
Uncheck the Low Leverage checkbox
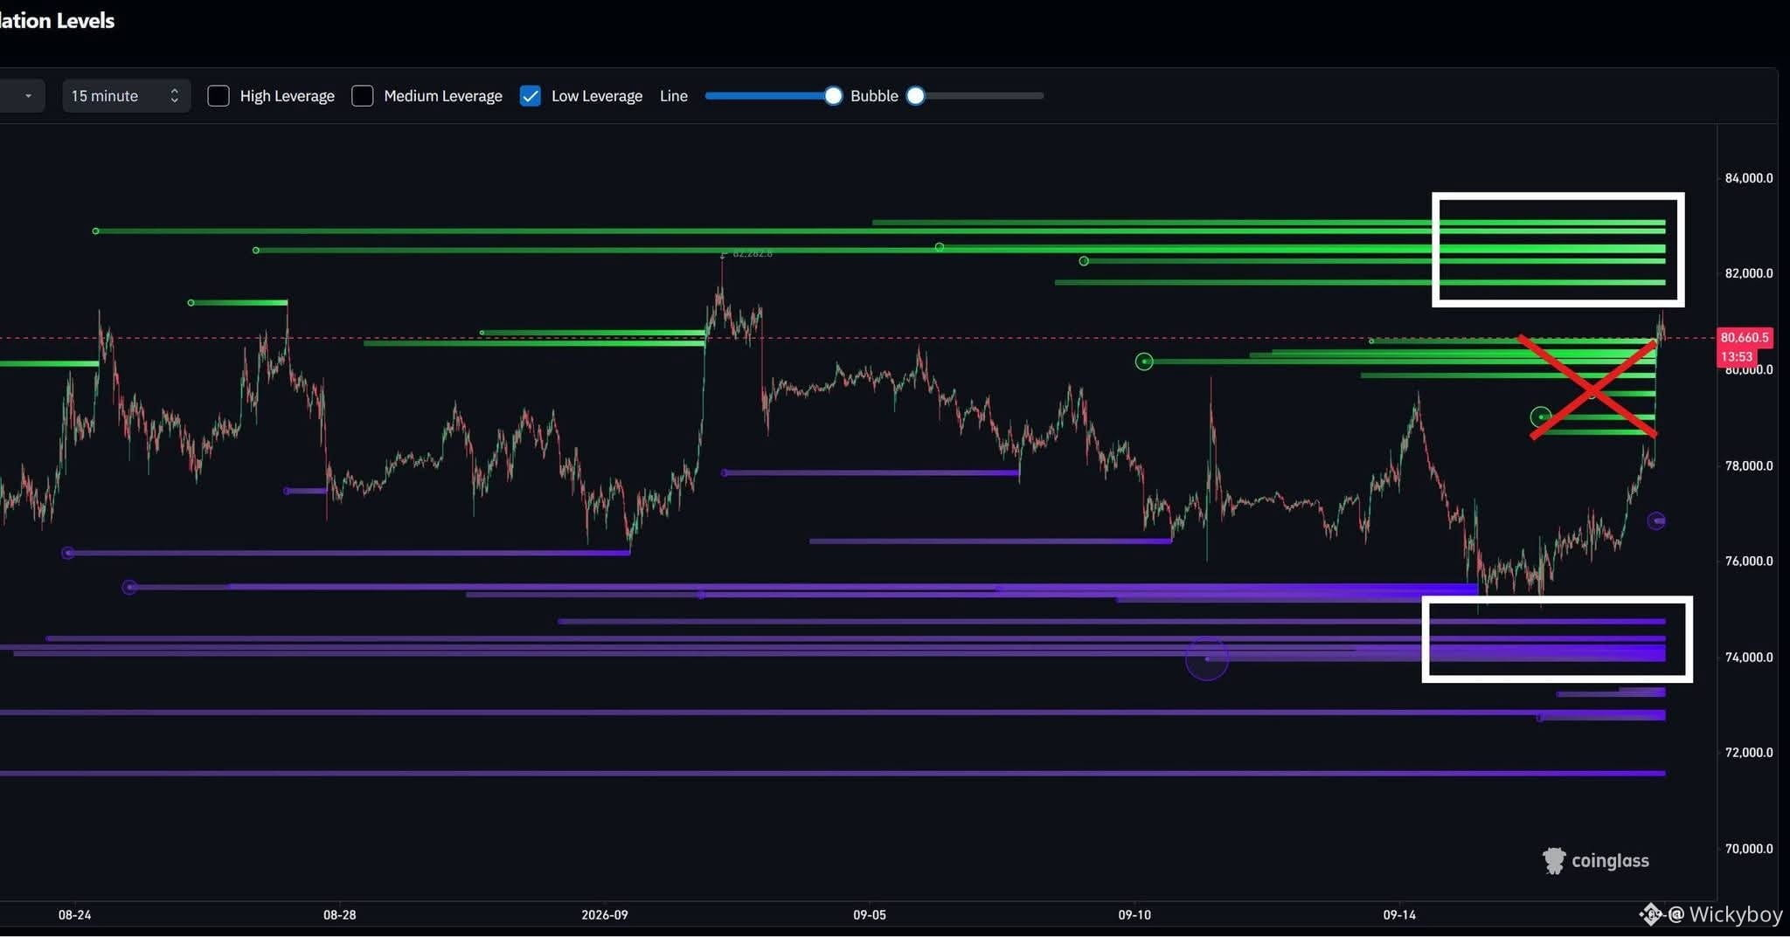pyautogui.click(x=530, y=96)
